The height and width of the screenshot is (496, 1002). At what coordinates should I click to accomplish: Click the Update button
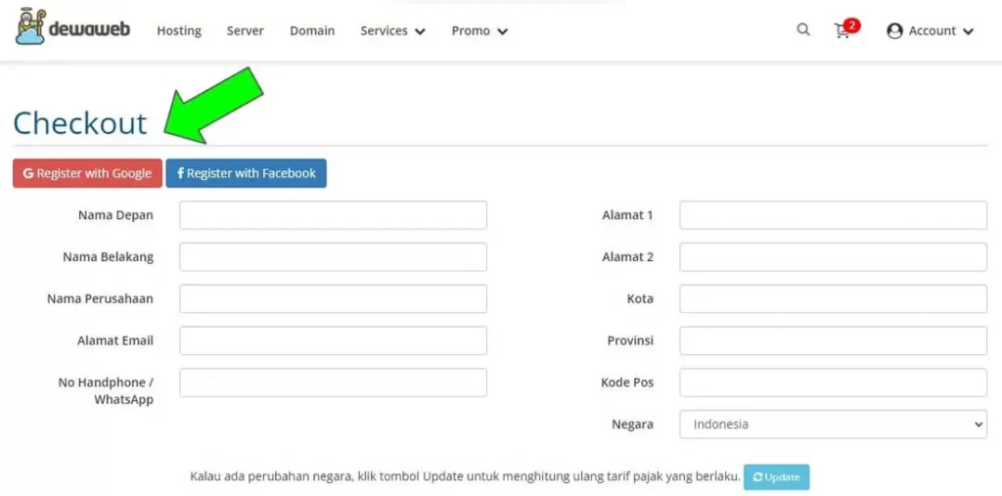[776, 476]
